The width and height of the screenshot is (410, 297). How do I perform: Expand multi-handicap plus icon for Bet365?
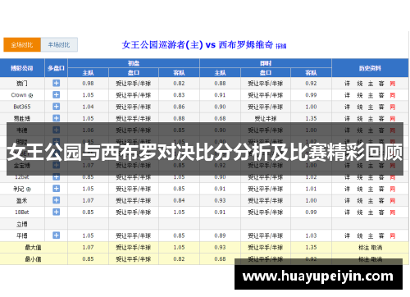coord(57,107)
